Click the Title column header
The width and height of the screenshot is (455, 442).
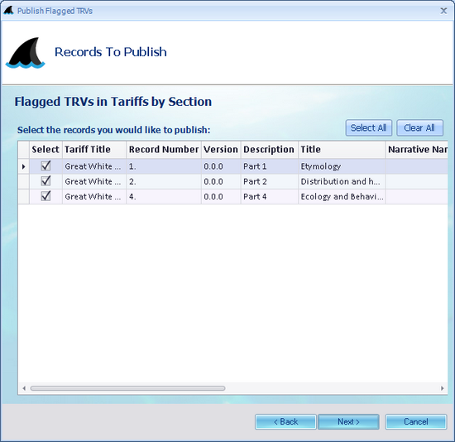[342, 150]
